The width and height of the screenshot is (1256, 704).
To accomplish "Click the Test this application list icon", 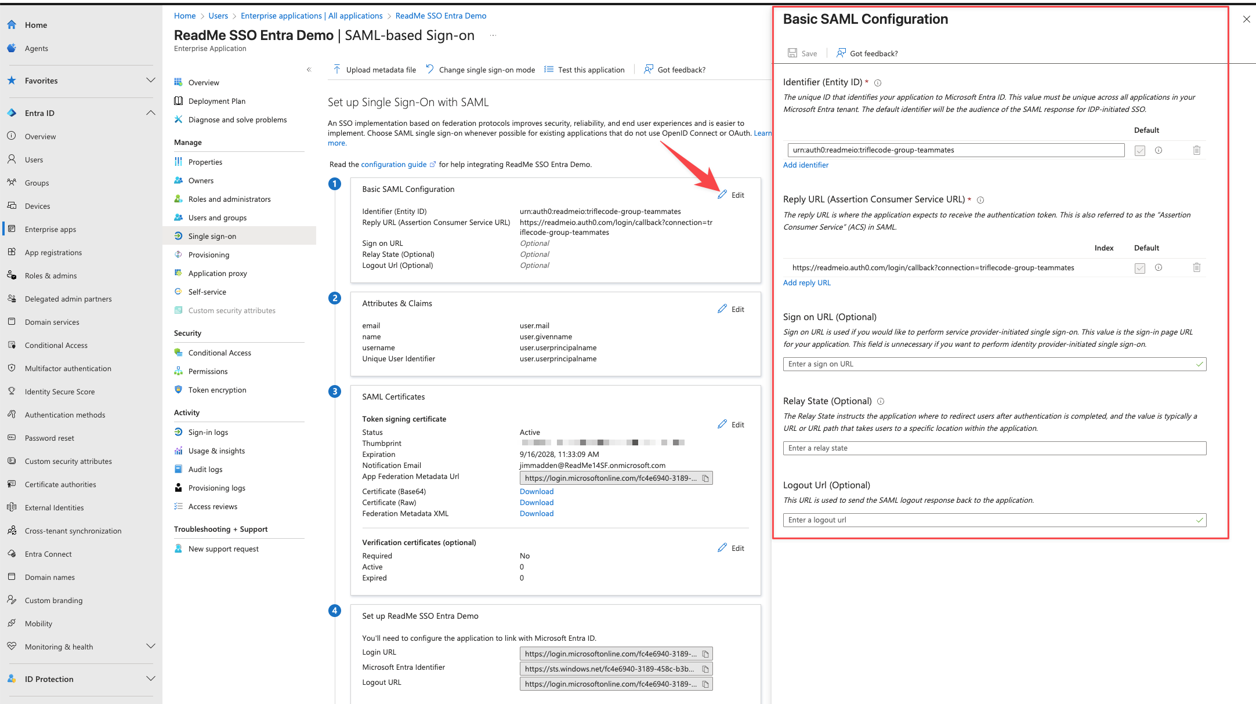I will point(549,70).
